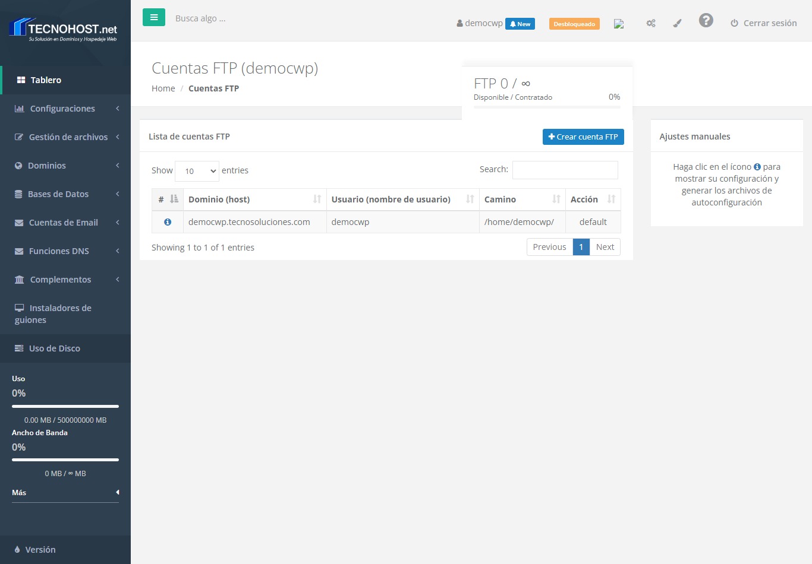Go to Next page in pagination
Image resolution: width=812 pixels, height=564 pixels.
pos(605,247)
